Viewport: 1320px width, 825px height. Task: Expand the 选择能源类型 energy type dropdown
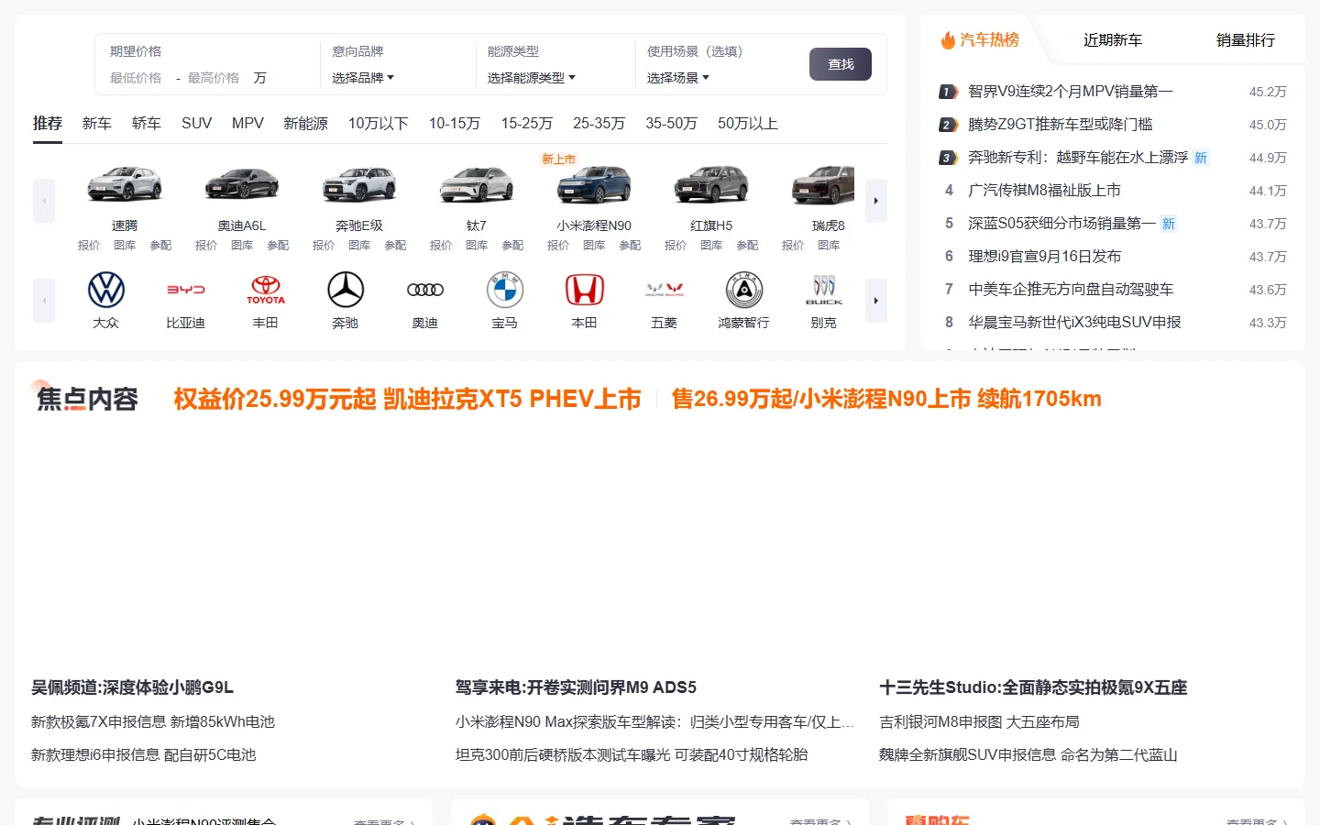532,78
